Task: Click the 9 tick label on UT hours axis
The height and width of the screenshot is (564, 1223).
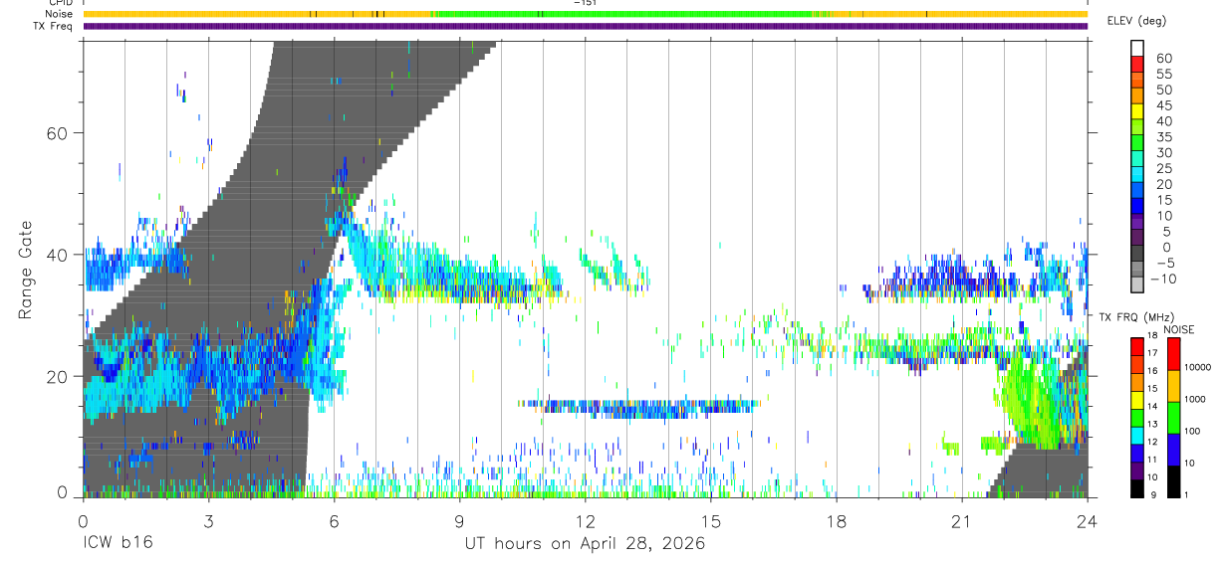Action: click(460, 520)
